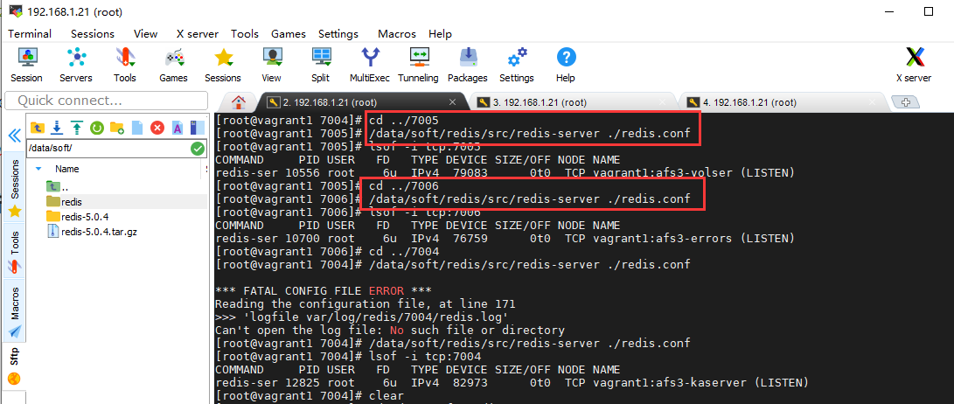This screenshot has width=954, height=404.
Task: Open the Help menu in the menu bar
Action: click(x=440, y=34)
